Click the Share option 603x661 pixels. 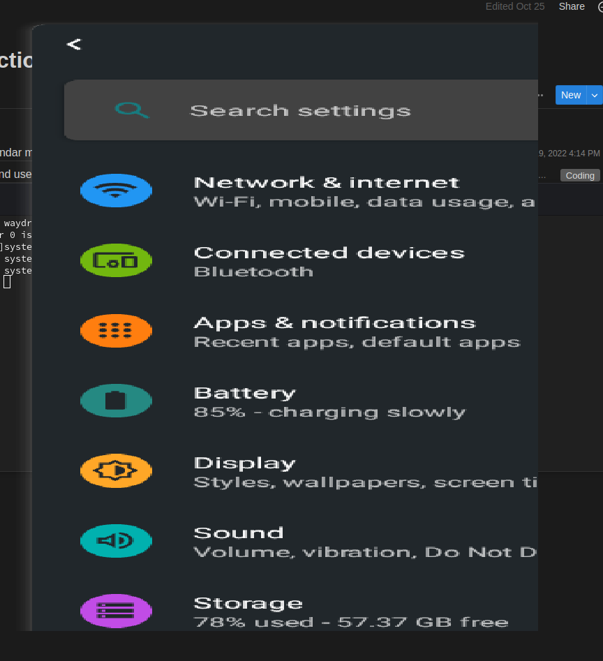click(x=571, y=6)
